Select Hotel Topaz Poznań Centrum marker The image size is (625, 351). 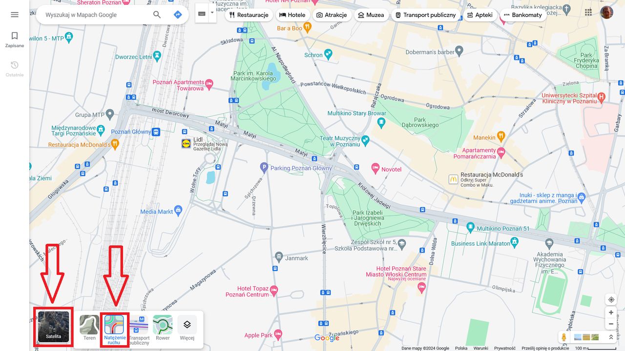point(274,291)
